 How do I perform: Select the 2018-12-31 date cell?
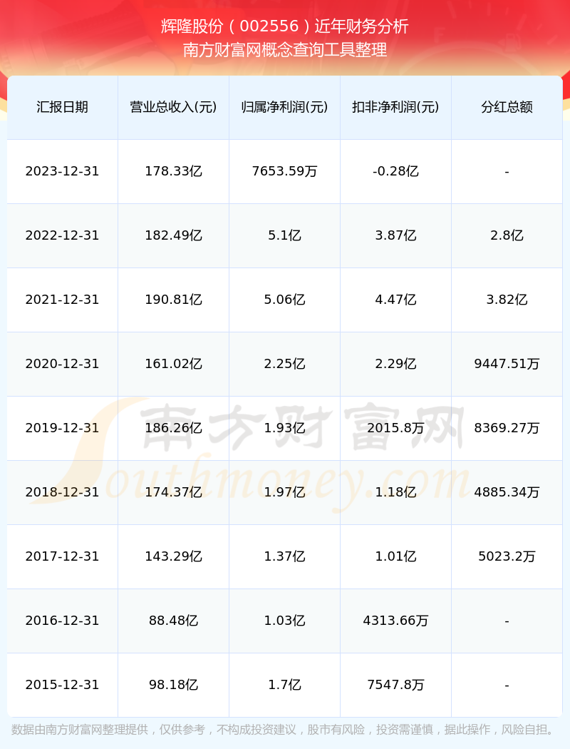pyautogui.click(x=63, y=492)
